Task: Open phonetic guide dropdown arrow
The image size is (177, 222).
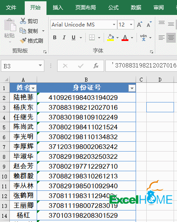Action: 150,38
